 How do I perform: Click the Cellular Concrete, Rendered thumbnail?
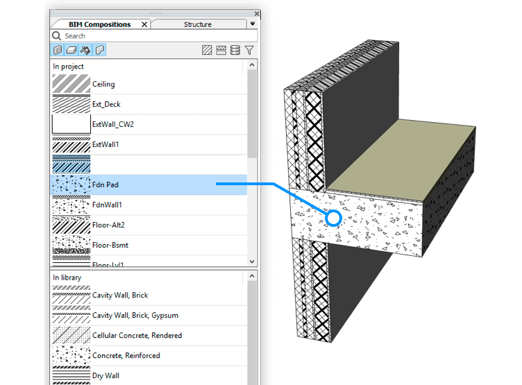[x=71, y=336]
